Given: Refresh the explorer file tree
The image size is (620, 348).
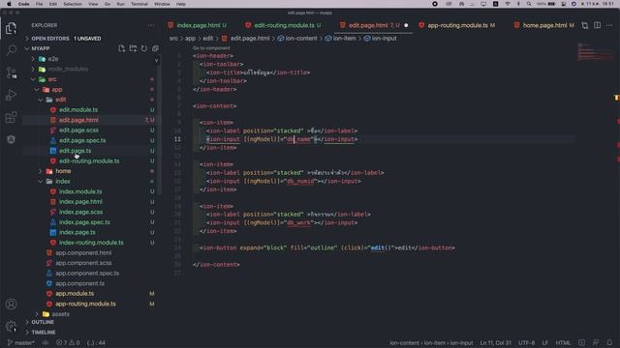Looking at the screenshot, I should pos(144,48).
